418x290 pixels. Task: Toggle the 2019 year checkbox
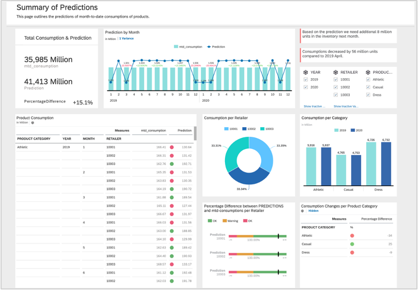306,79
